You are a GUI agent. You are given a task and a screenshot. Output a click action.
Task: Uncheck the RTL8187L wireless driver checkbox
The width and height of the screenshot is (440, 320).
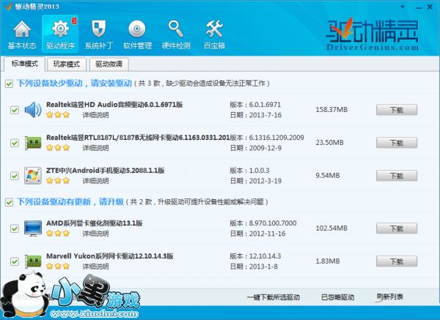click(15, 143)
